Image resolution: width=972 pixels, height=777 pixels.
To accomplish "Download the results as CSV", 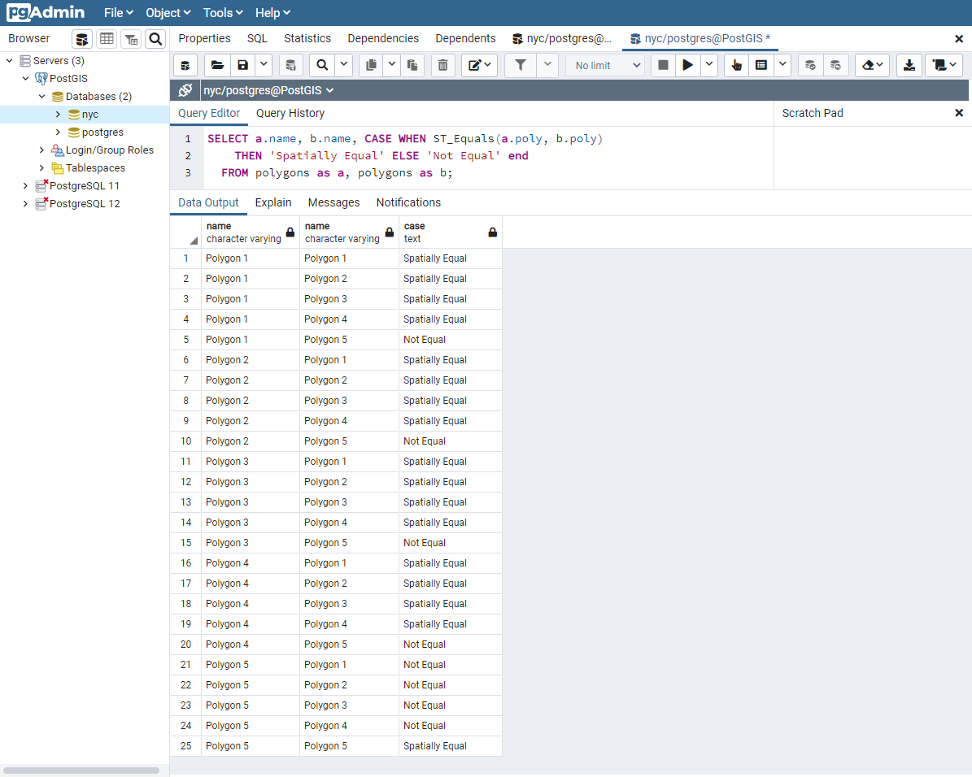I will pyautogui.click(x=909, y=65).
